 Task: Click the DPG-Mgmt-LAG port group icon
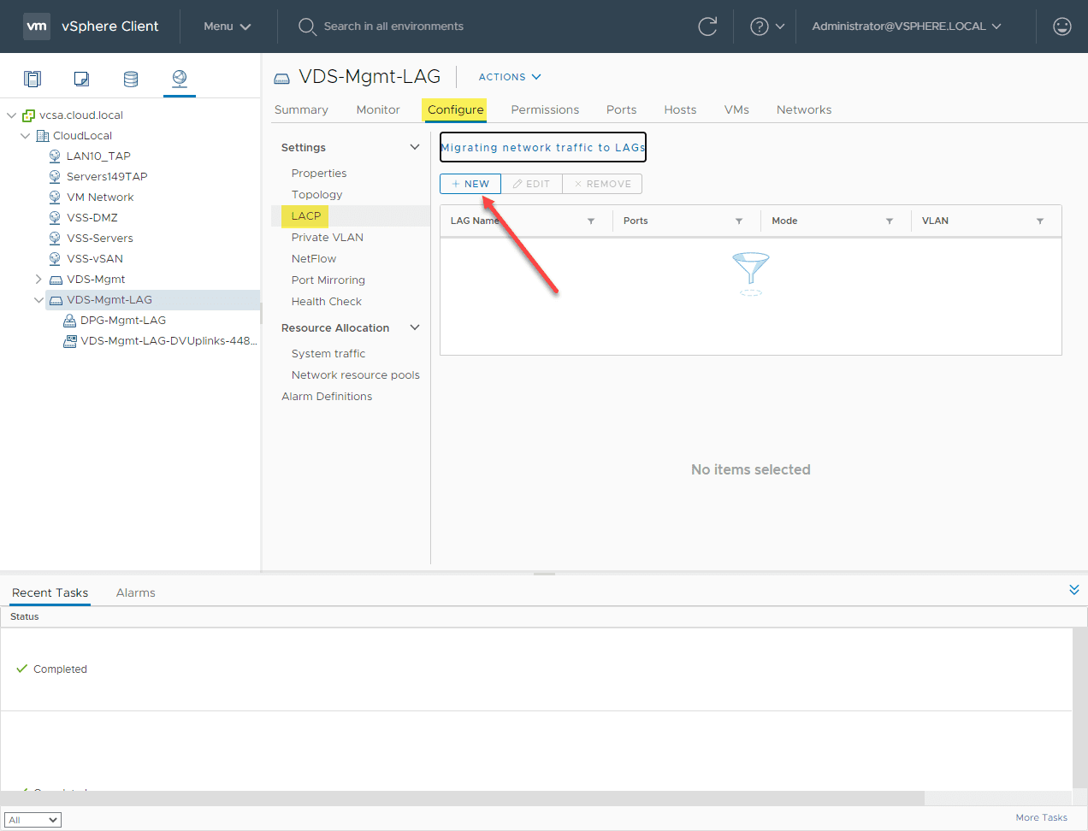point(70,321)
